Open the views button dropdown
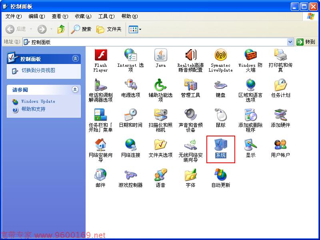The height and width of the screenshot is (240, 320). coord(140,29)
